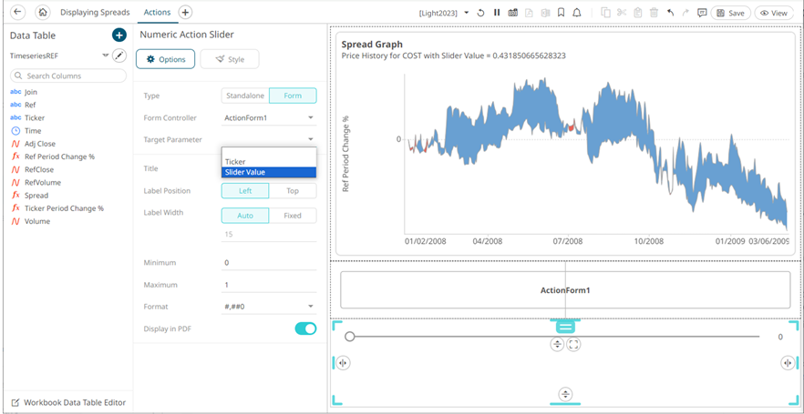Pause real-time updates with pause icon
Screen dimensions: 804x414
tap(496, 13)
